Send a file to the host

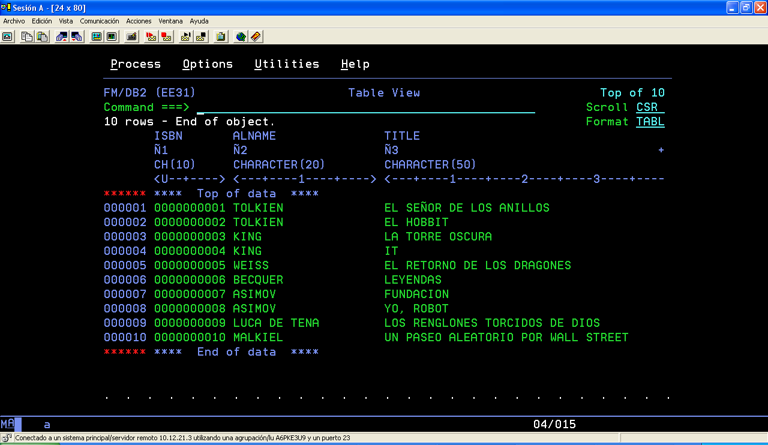(62, 37)
